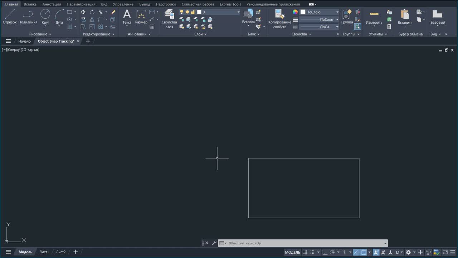
Task: Switch to the Управление ribbon tab
Action: tap(123, 4)
